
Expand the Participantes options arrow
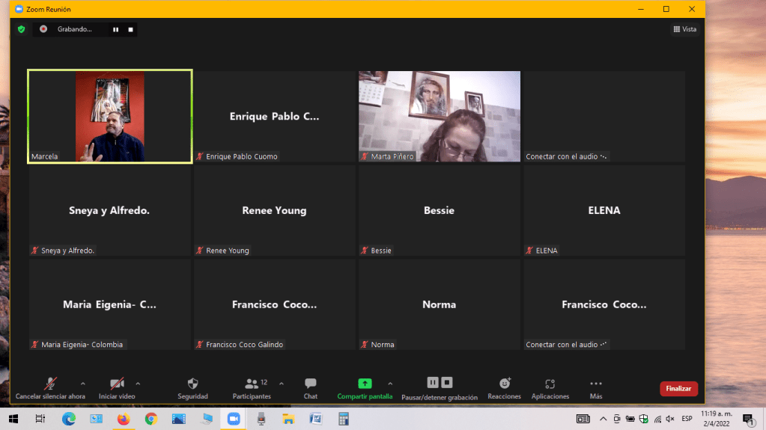pyautogui.click(x=282, y=383)
